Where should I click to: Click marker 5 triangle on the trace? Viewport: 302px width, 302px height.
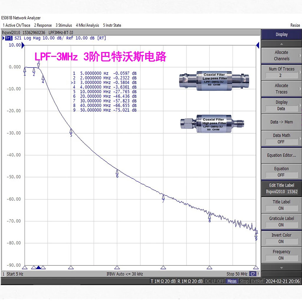71,131
